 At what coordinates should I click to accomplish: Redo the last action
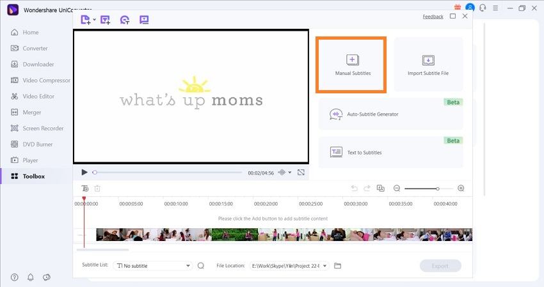(367, 188)
